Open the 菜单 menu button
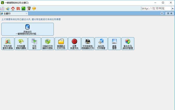The height and width of the screenshot is (110, 175). (x=169, y=13)
